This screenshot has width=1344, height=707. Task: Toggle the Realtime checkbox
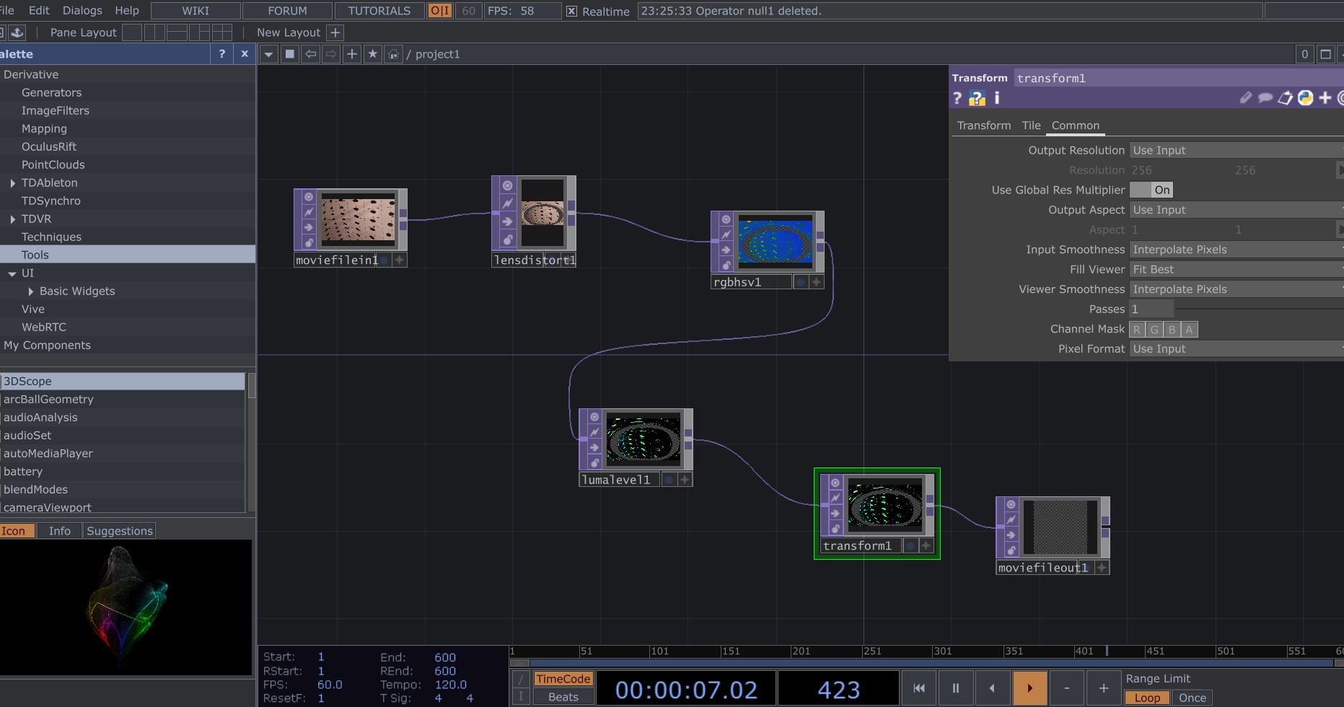point(571,11)
